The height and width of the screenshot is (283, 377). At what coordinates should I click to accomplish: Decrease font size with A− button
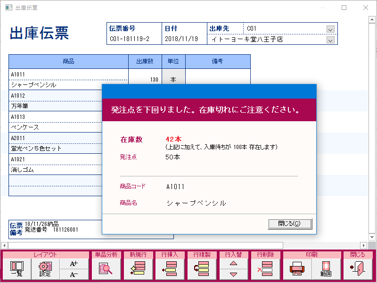pos(74,275)
